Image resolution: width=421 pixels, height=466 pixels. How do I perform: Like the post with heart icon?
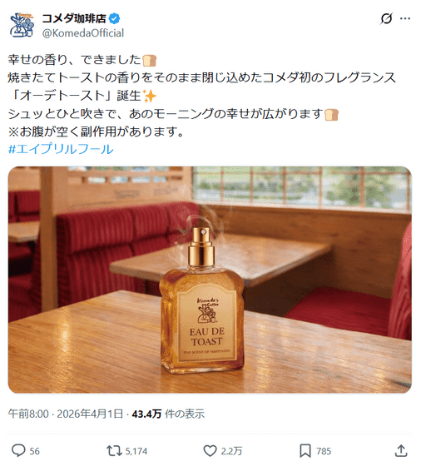(210, 451)
